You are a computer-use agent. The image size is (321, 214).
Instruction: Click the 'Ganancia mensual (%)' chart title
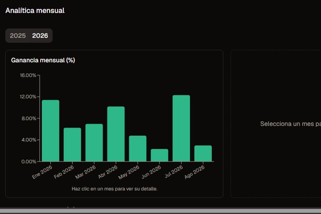tap(43, 60)
